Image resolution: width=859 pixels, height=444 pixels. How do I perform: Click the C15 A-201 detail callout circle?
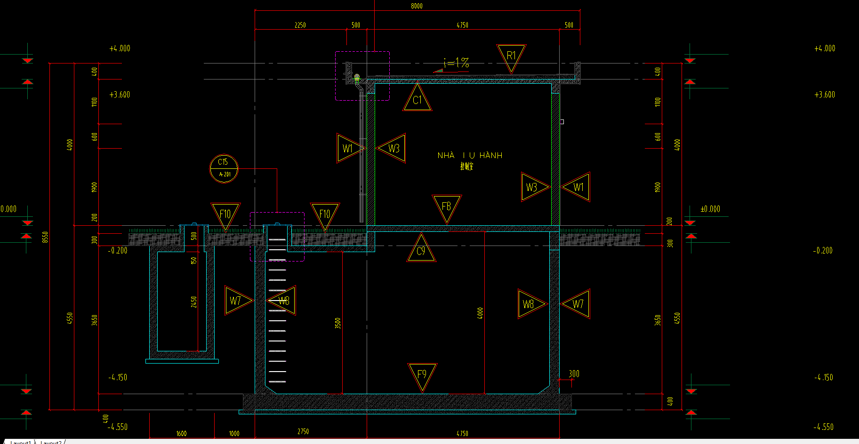224,168
